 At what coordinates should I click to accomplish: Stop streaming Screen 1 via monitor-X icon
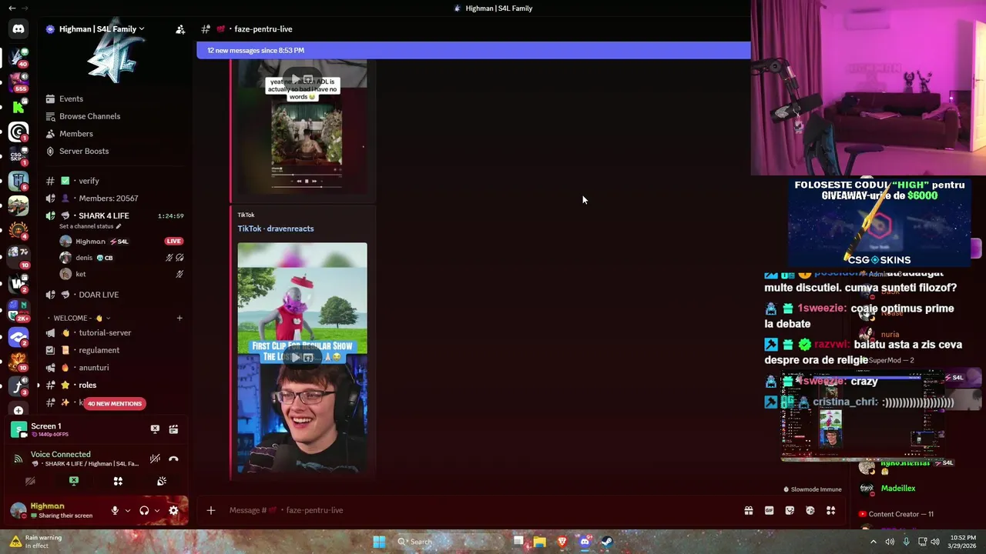155,429
